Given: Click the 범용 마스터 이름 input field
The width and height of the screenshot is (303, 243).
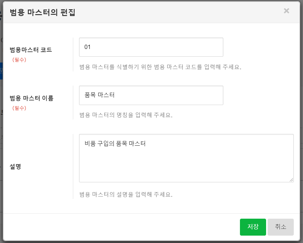Looking at the screenshot, I should [151, 95].
